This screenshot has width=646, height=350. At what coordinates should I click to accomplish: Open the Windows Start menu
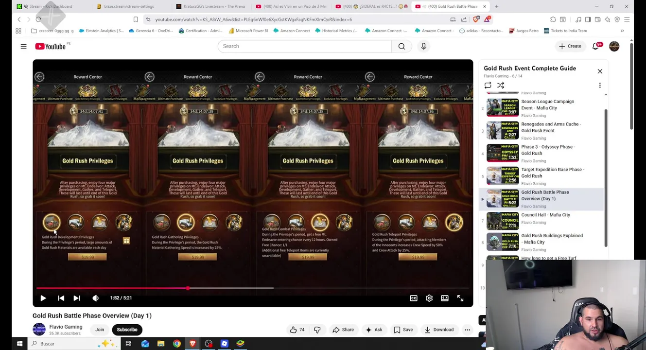pos(19,344)
